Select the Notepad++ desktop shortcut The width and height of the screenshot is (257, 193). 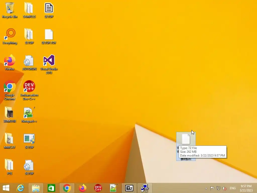click(29, 115)
